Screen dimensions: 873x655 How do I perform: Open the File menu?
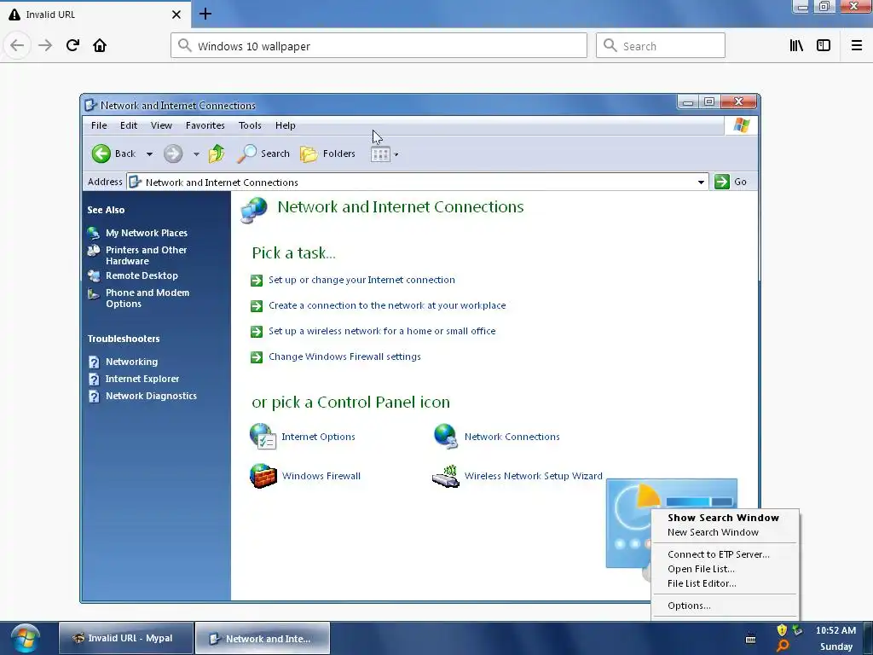pos(99,125)
